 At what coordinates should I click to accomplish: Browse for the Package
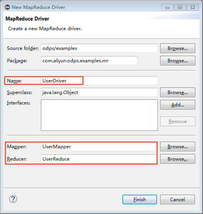[x=178, y=61]
